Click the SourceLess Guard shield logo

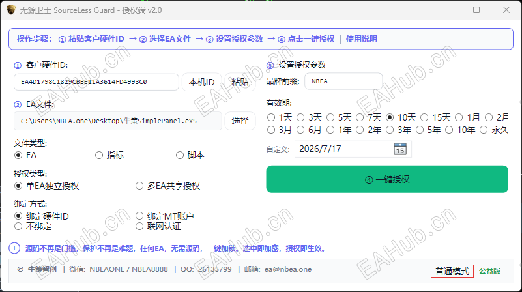point(11,10)
